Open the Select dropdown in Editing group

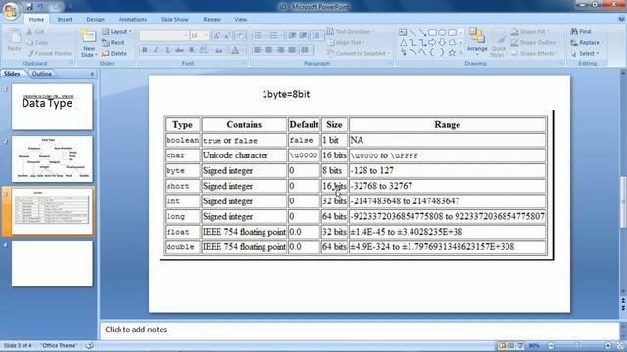click(585, 53)
